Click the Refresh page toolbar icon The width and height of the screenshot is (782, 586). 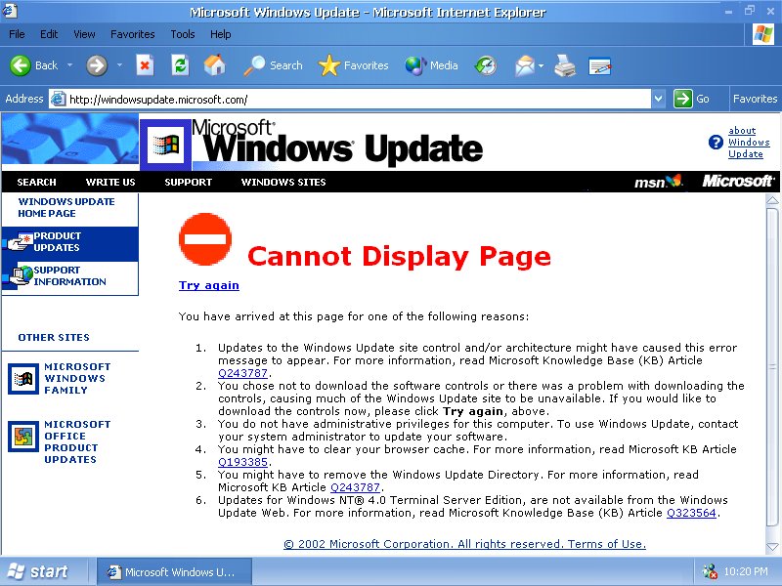pyautogui.click(x=180, y=65)
